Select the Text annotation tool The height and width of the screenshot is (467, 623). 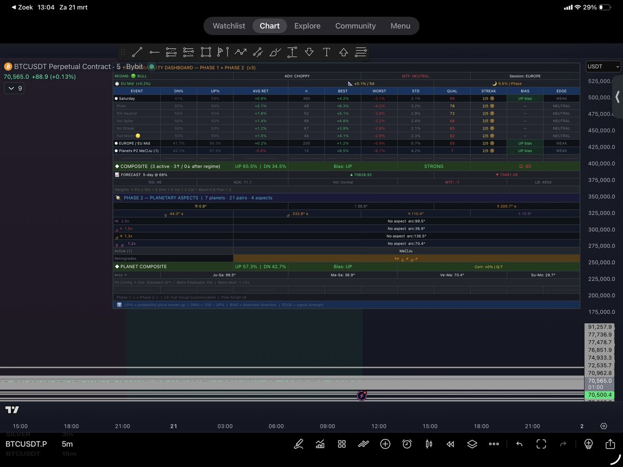click(326, 52)
